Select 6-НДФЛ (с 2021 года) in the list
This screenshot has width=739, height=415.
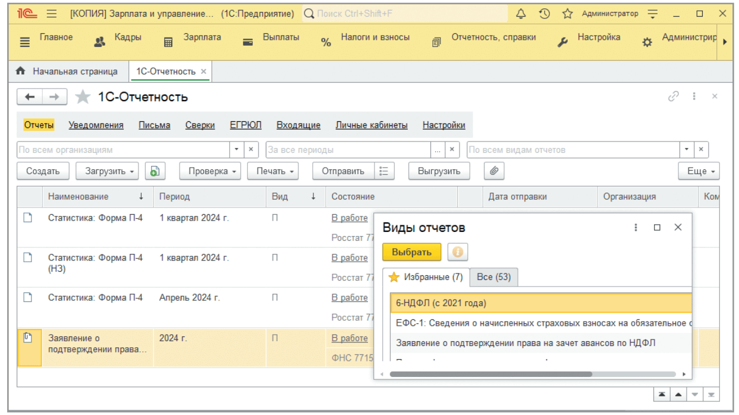541,303
